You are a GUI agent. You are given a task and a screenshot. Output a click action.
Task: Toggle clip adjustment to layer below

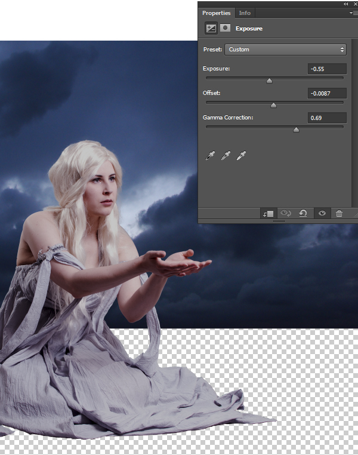(x=267, y=213)
